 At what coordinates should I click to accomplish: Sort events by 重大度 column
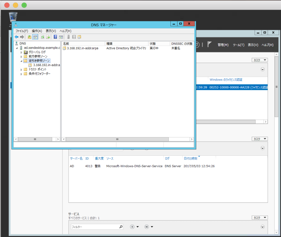click(99, 158)
